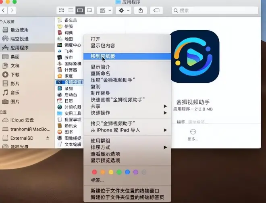The height and width of the screenshot is (203, 266).
Task: Click the edit tags toolbar button
Action: 156,10
